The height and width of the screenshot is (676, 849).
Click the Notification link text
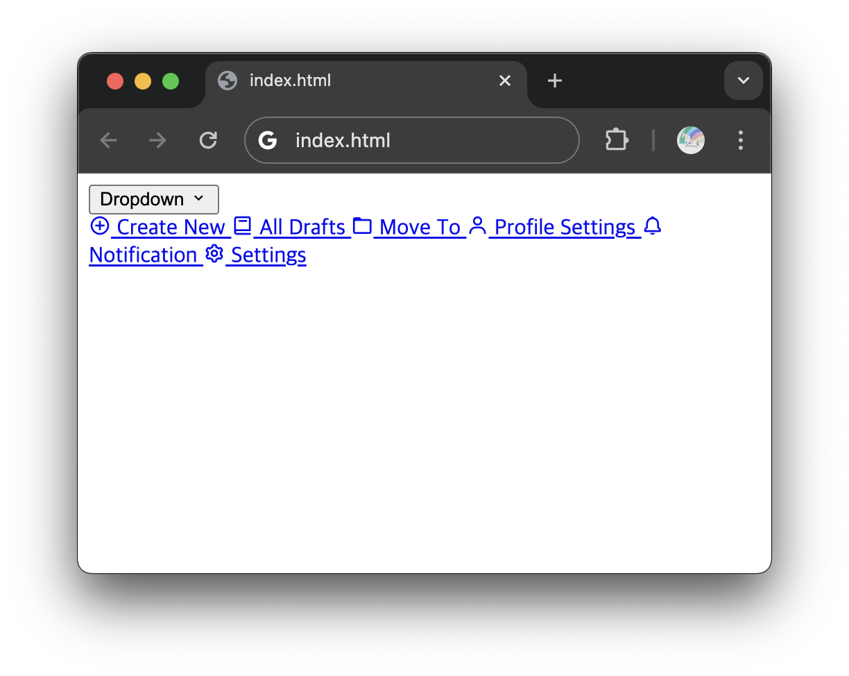pyautogui.click(x=144, y=255)
